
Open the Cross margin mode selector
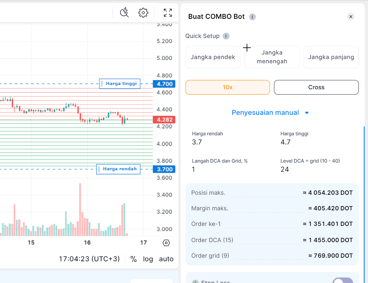[x=316, y=87]
